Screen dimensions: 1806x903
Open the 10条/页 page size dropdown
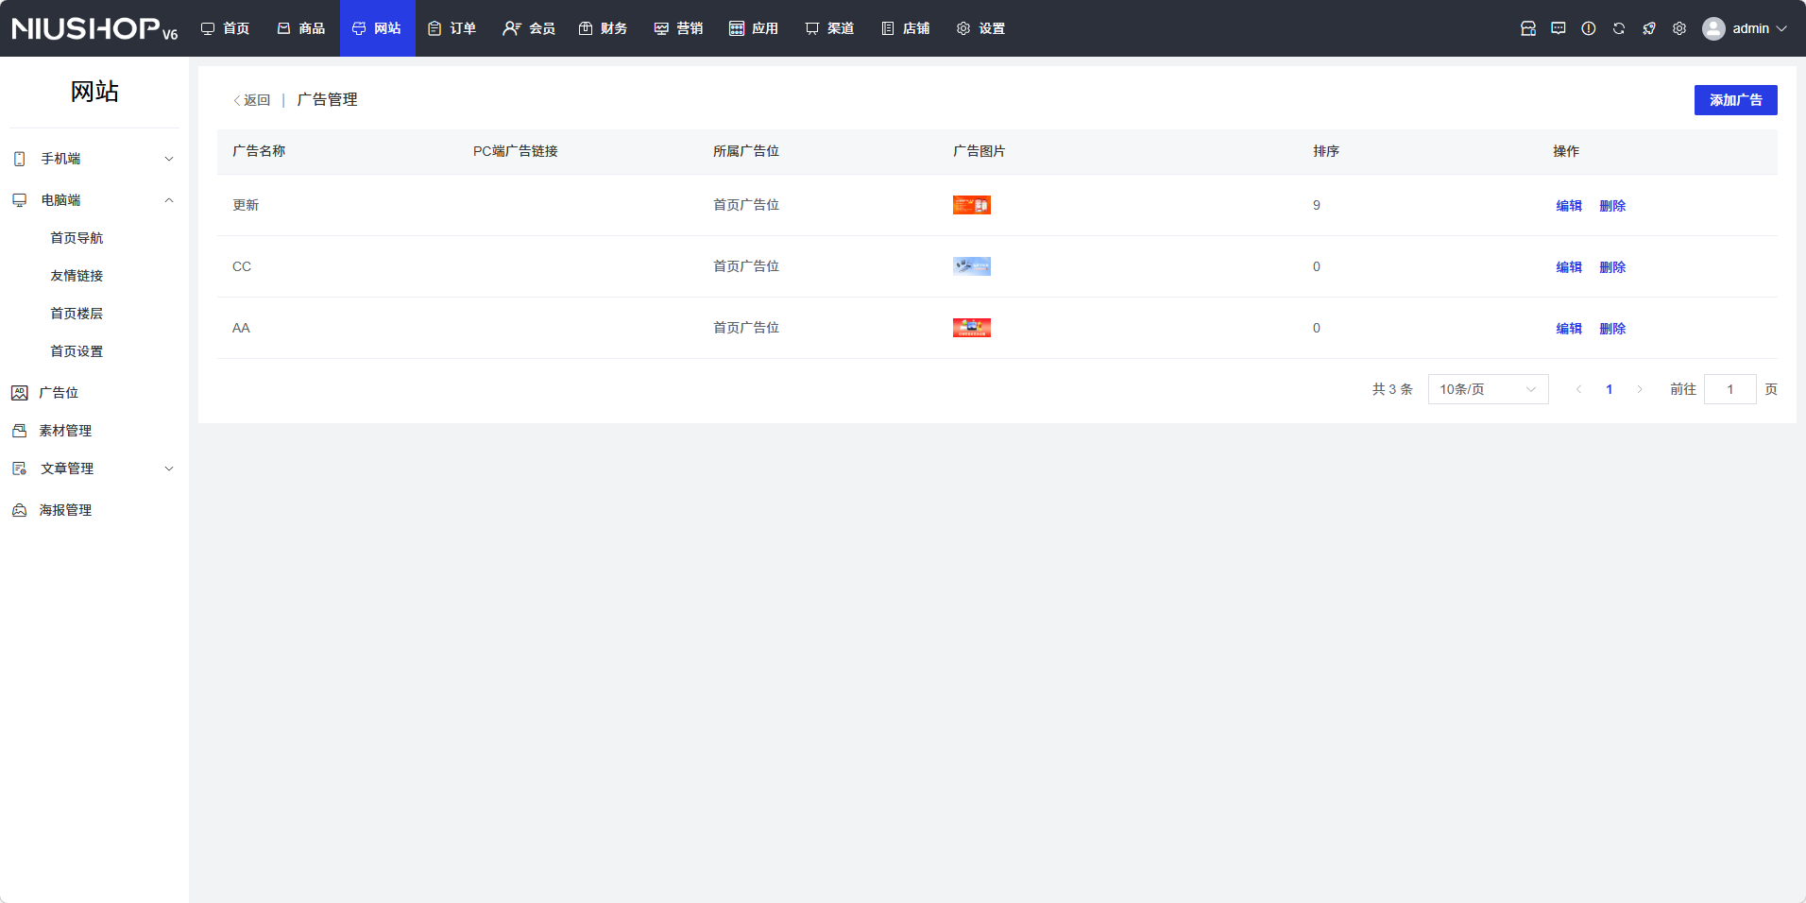point(1487,389)
